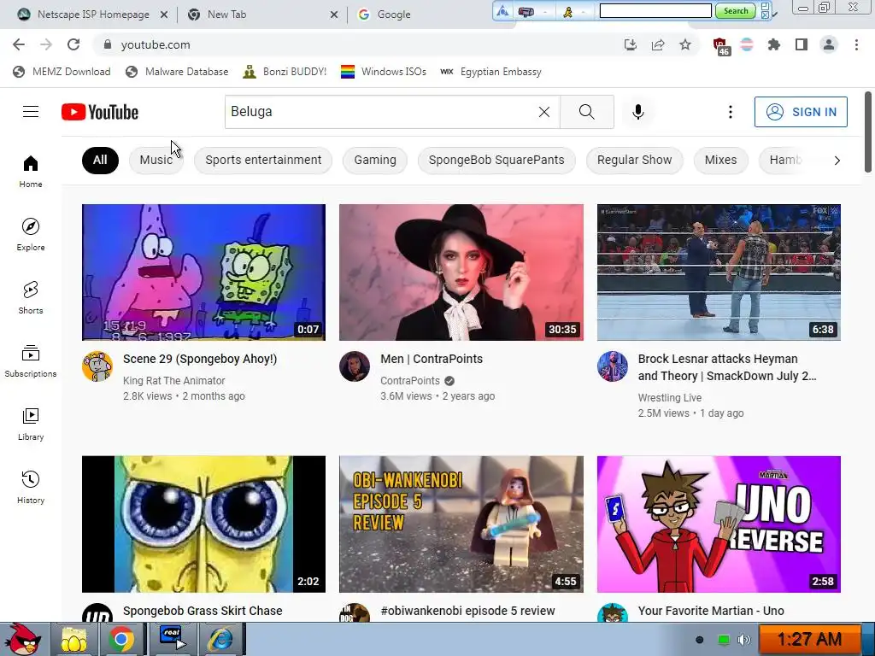Select the All filter chip
The width and height of the screenshot is (875, 656).
pyautogui.click(x=100, y=160)
